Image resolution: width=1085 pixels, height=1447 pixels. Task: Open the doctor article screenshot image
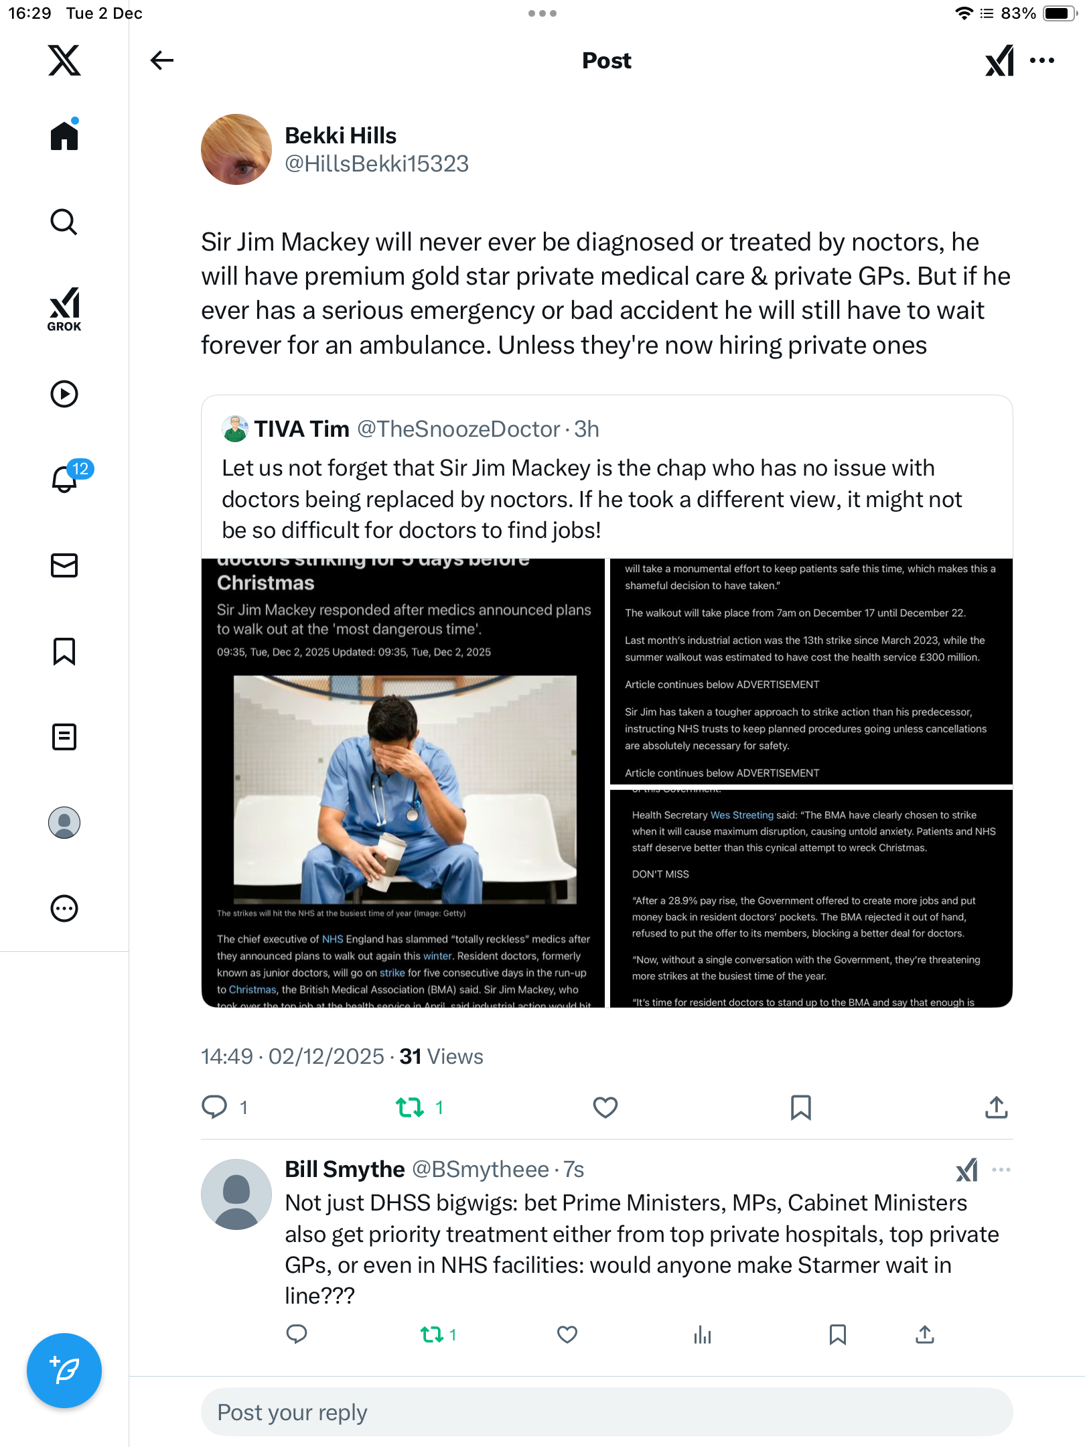click(x=404, y=784)
